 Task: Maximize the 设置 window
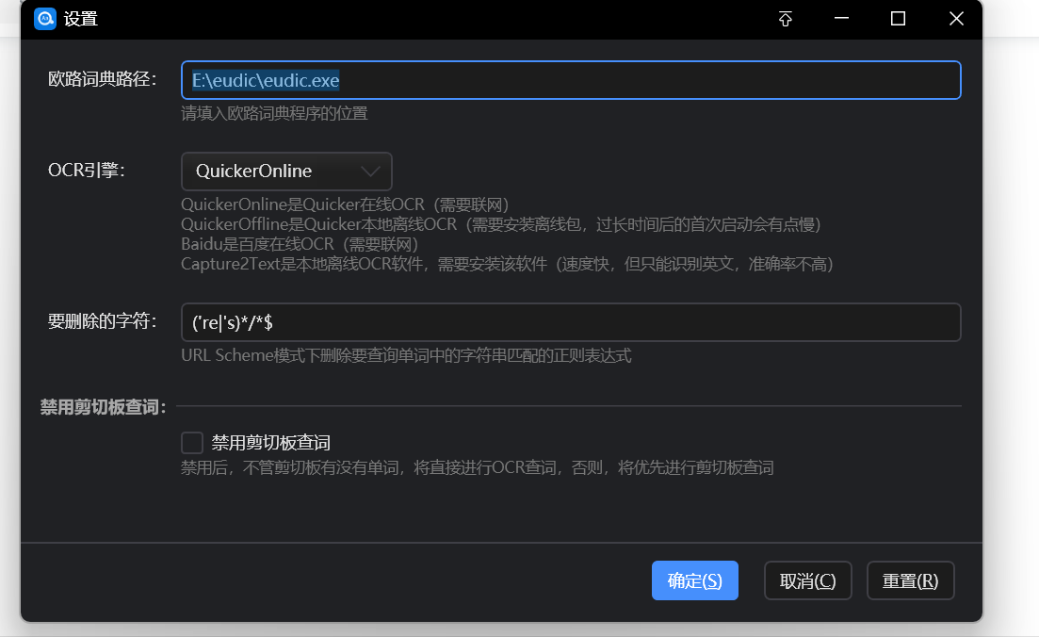click(x=898, y=19)
